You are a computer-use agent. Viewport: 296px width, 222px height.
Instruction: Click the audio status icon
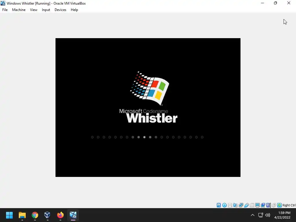(x=235, y=205)
